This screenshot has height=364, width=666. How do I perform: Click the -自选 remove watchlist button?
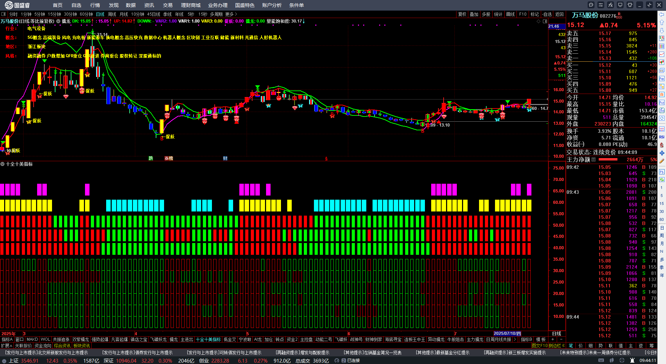(547, 14)
